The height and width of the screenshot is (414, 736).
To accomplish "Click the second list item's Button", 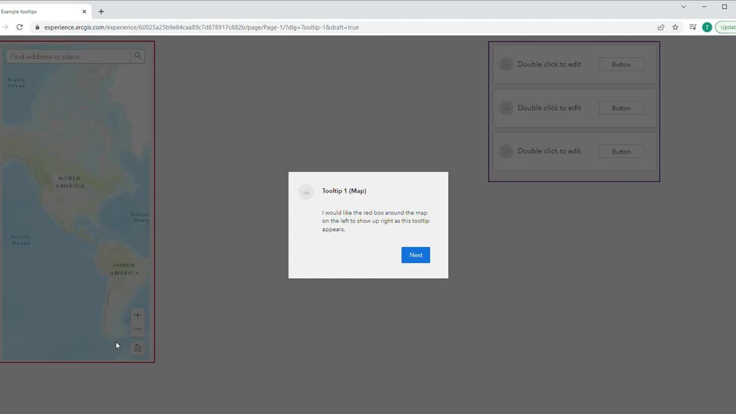I will point(621,108).
